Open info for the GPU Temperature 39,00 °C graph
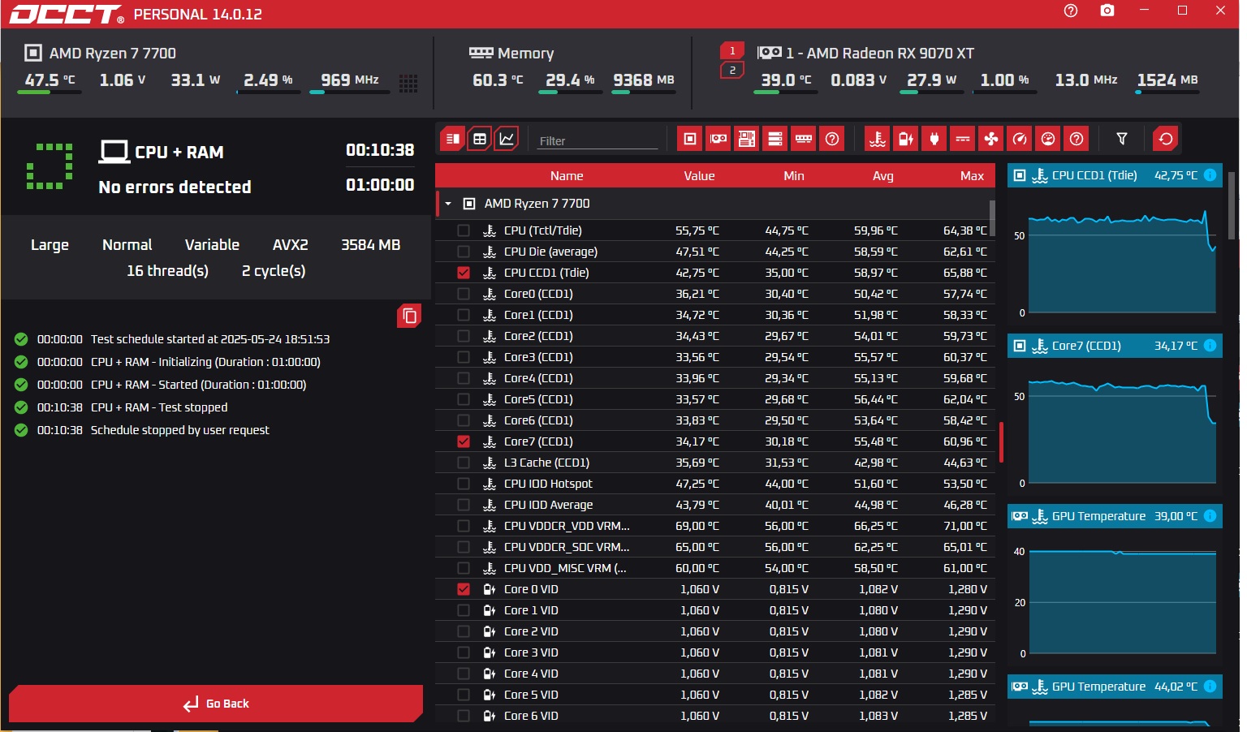1247x732 pixels. [x=1210, y=516]
